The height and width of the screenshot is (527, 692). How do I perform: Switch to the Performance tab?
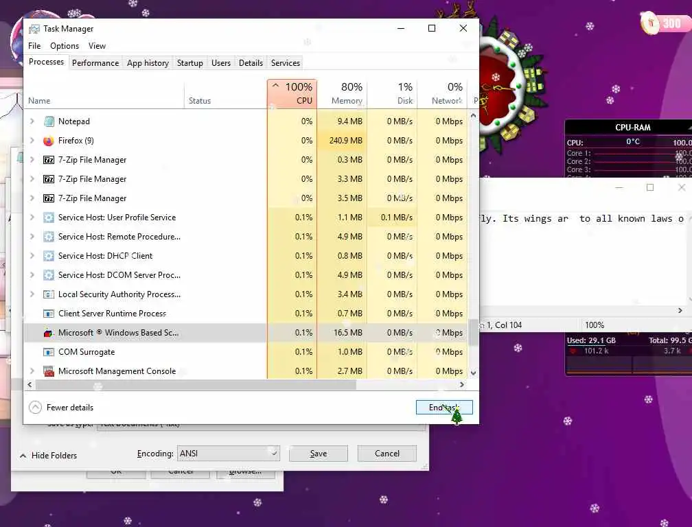tap(95, 63)
